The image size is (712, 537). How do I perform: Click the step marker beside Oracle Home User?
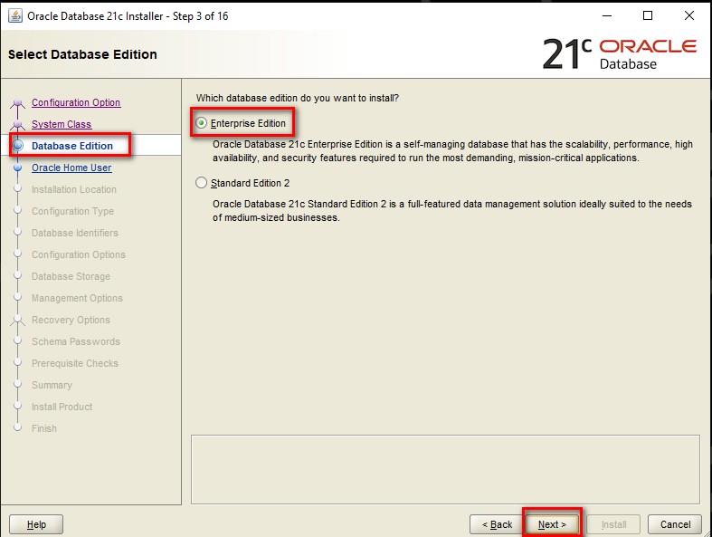coord(18,168)
